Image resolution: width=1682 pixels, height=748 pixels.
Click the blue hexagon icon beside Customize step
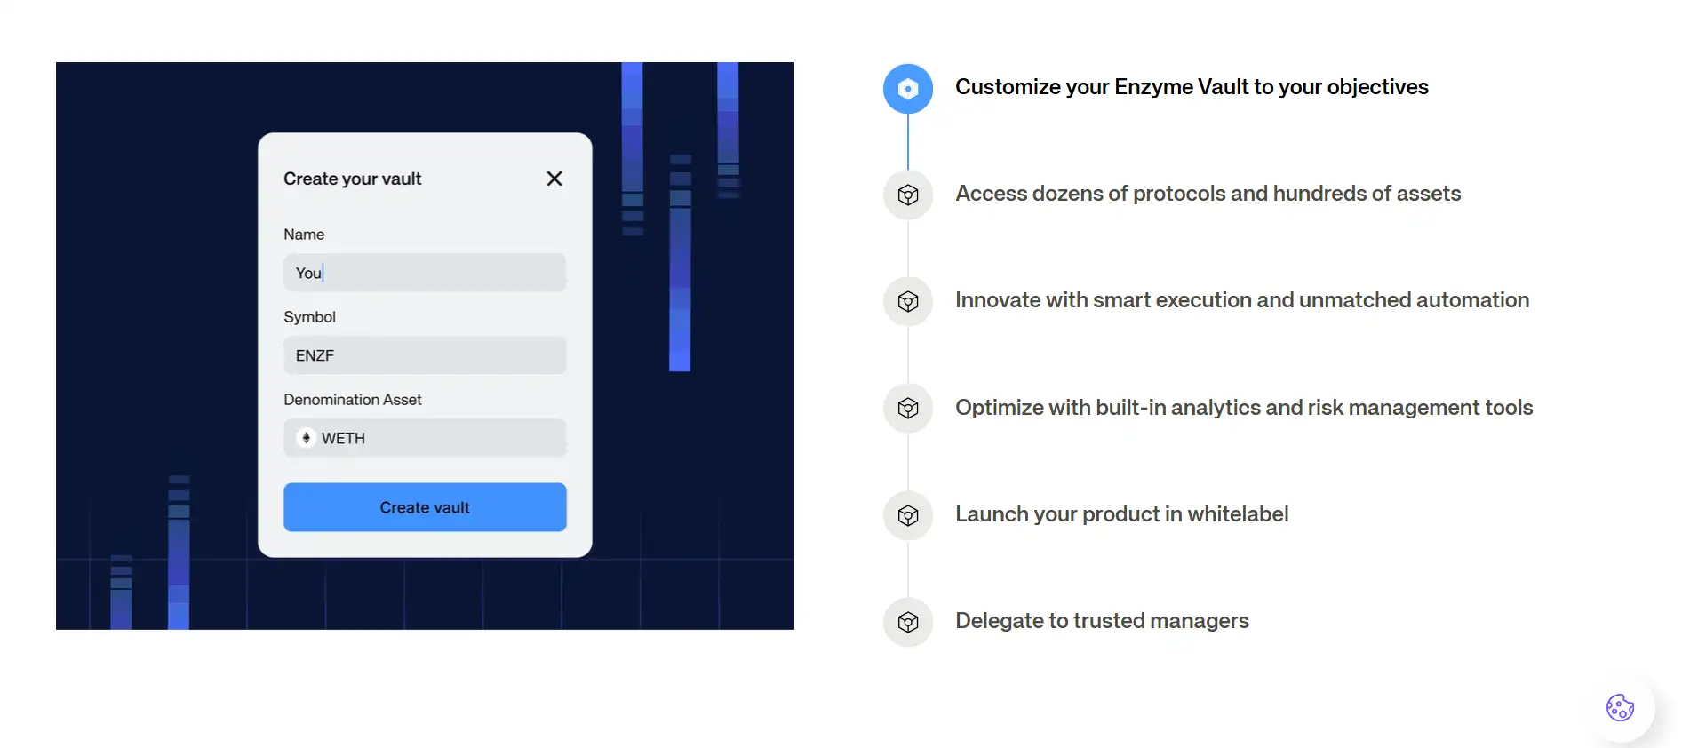tap(907, 89)
